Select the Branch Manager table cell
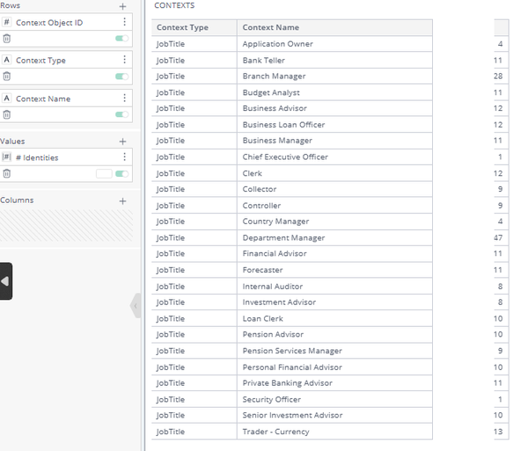Viewport: 528px width, 451px height. pyautogui.click(x=275, y=76)
